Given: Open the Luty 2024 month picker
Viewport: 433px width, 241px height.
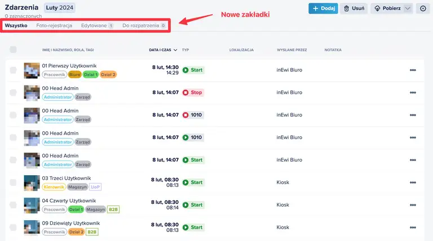Looking at the screenshot, I should click(x=60, y=7).
